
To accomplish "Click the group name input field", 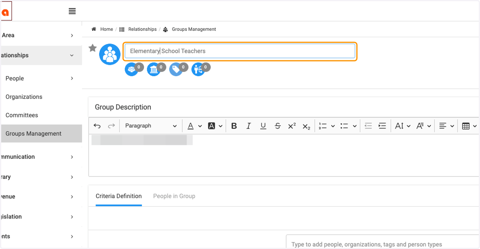I will point(240,51).
